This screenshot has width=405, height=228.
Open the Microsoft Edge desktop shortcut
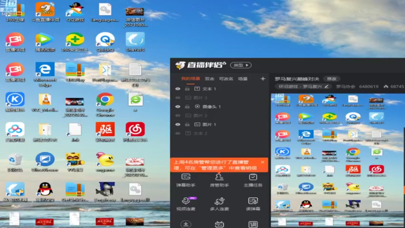[x=45, y=74]
